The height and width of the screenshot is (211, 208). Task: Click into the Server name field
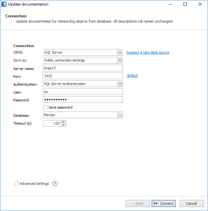click(x=83, y=68)
